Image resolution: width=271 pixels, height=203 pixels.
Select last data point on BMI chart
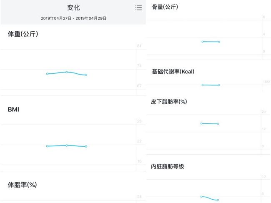[86, 146]
